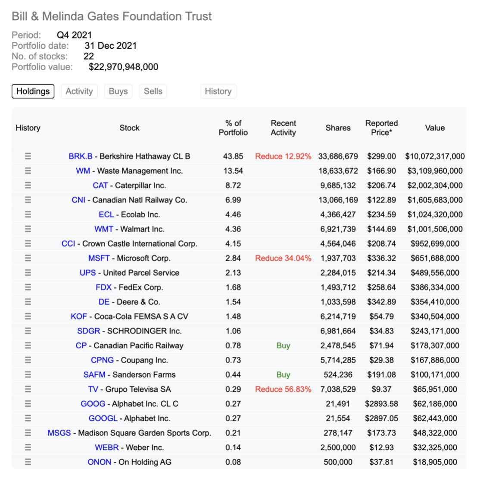Open history icon for Sanderson Farms row
Screen dimensions: 480x480
point(28,375)
